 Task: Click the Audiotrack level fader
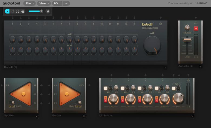pos(187,40)
